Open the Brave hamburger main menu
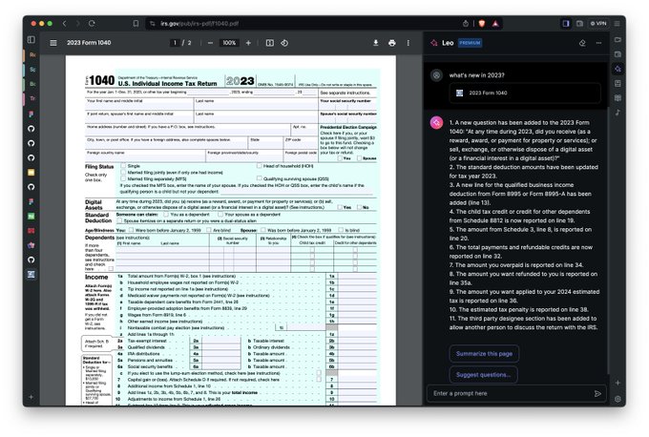 pyautogui.click(x=618, y=24)
